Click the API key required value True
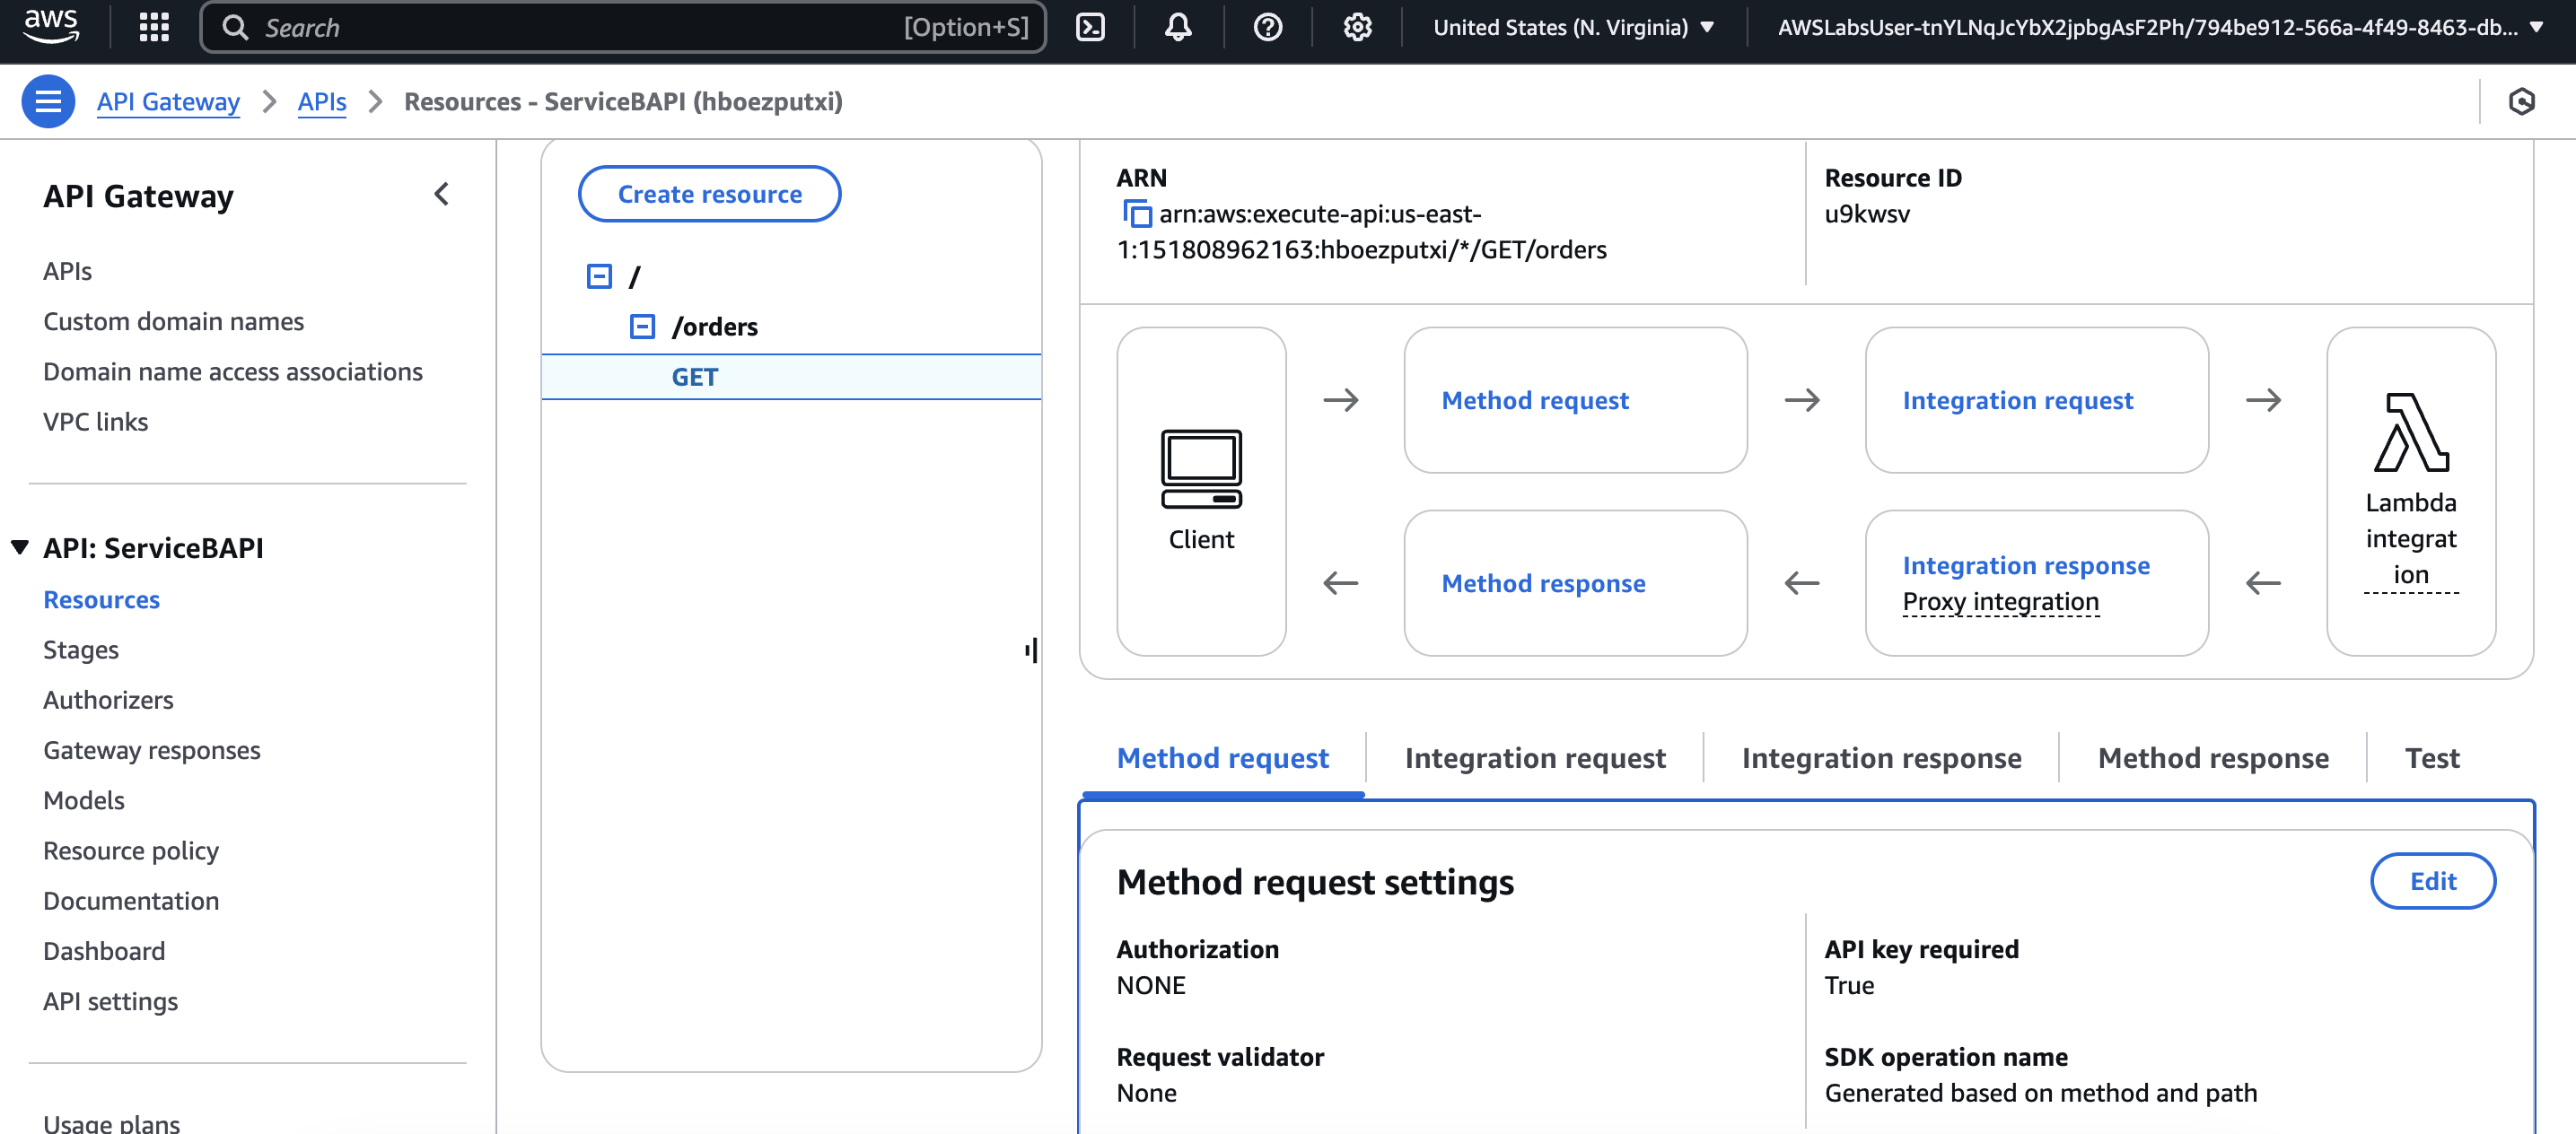Screen dimensions: 2576x1134 pos(1848,984)
